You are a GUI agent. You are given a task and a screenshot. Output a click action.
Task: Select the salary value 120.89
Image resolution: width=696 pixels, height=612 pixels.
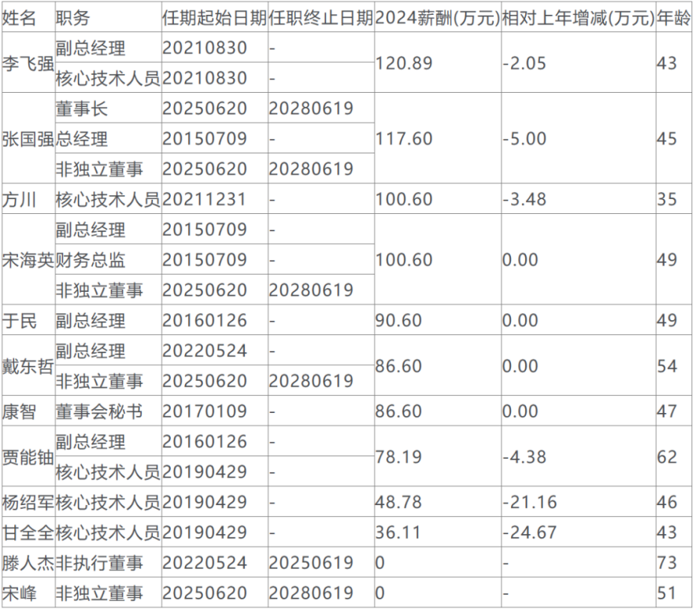click(405, 64)
